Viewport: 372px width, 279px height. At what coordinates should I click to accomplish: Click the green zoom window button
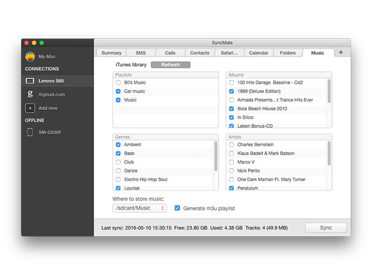pyautogui.click(x=42, y=43)
